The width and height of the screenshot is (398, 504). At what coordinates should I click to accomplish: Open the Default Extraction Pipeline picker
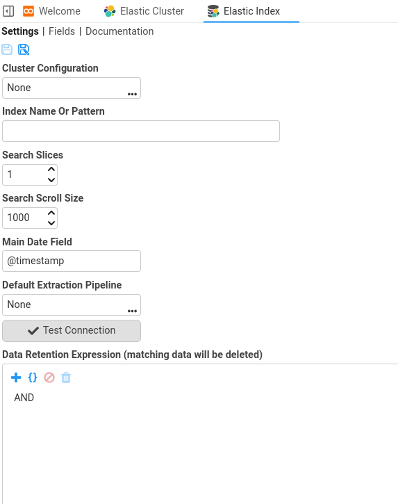pyautogui.click(x=133, y=311)
